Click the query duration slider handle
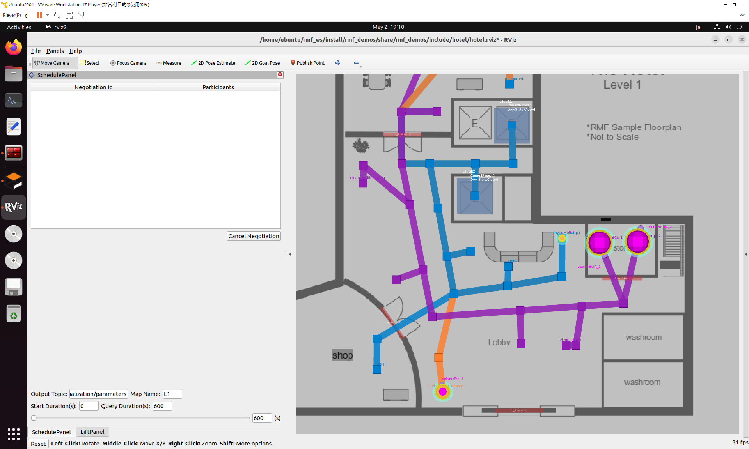 coord(34,418)
